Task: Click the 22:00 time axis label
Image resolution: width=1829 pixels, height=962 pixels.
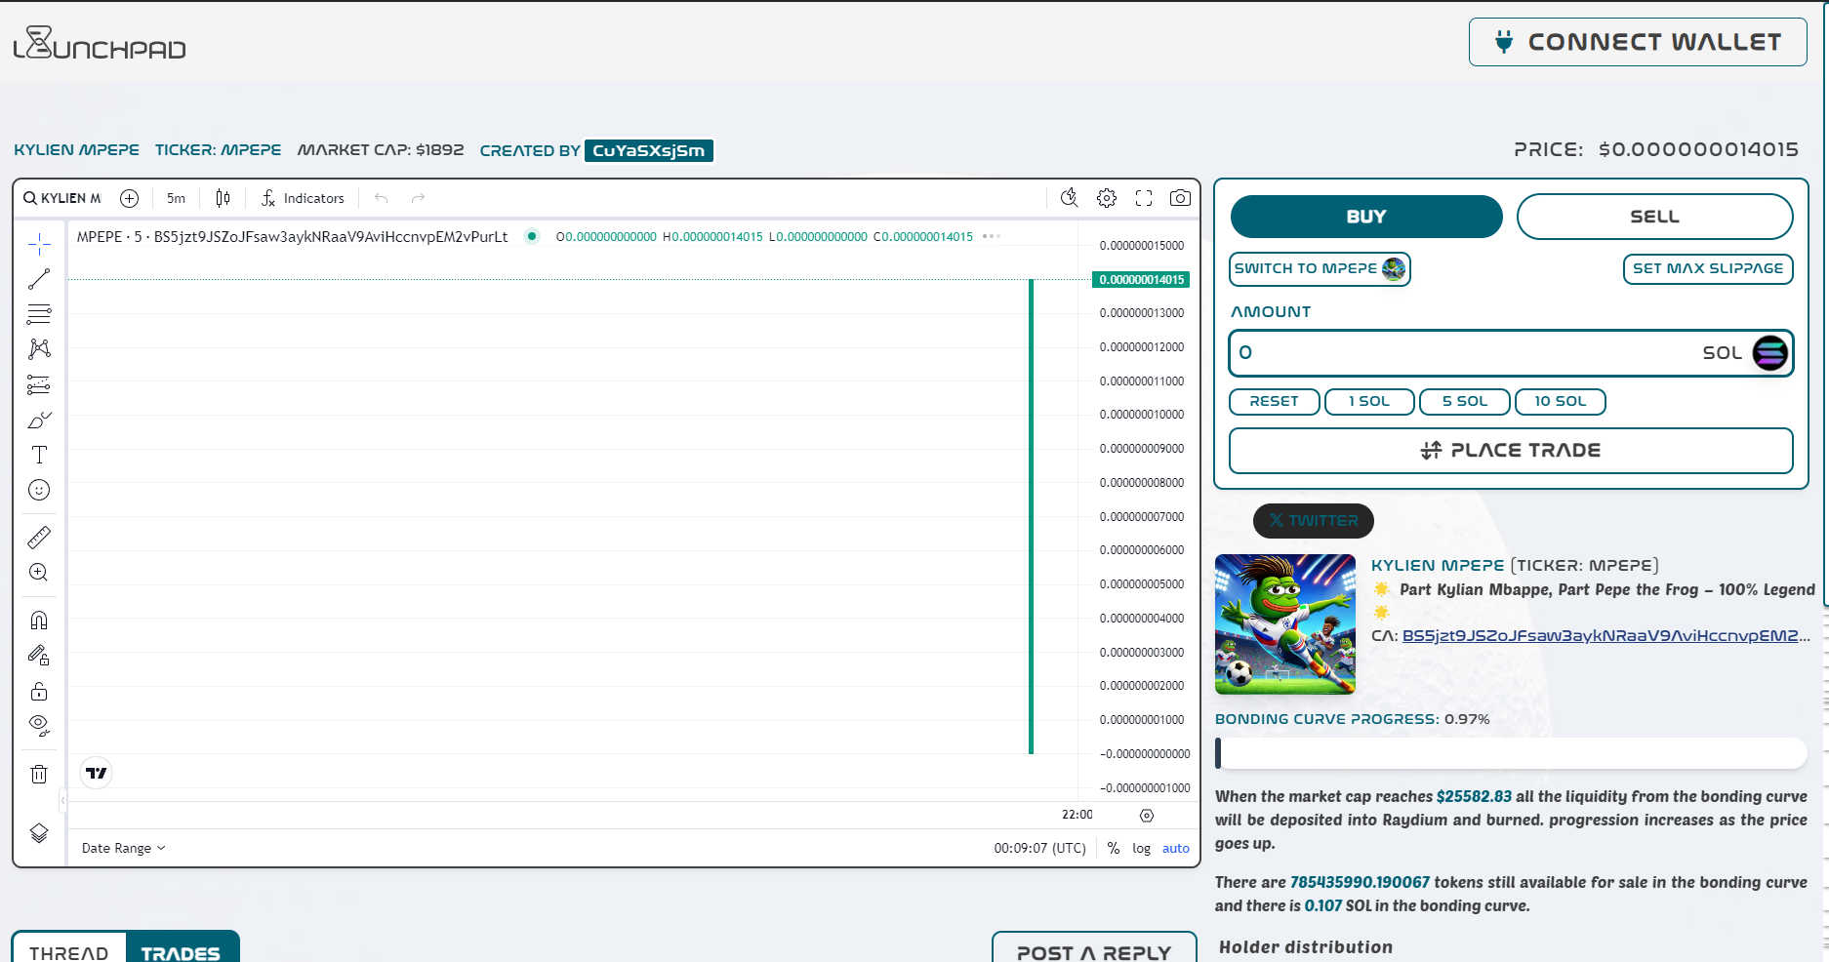Action: pos(1077,815)
